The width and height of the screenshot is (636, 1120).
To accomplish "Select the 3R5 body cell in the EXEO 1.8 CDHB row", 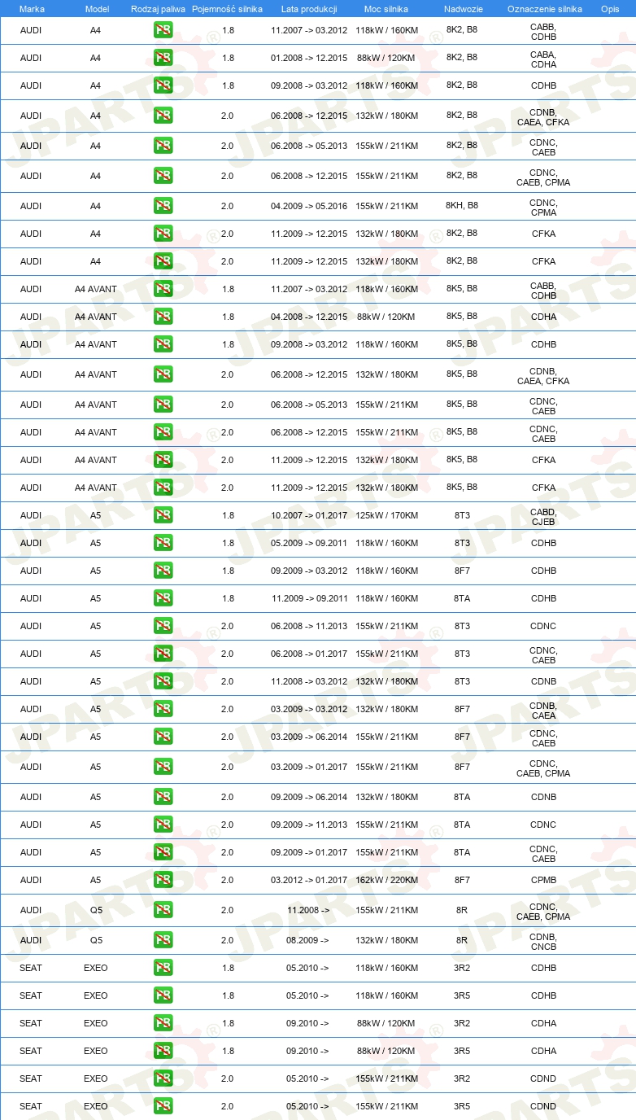I will click(x=462, y=995).
